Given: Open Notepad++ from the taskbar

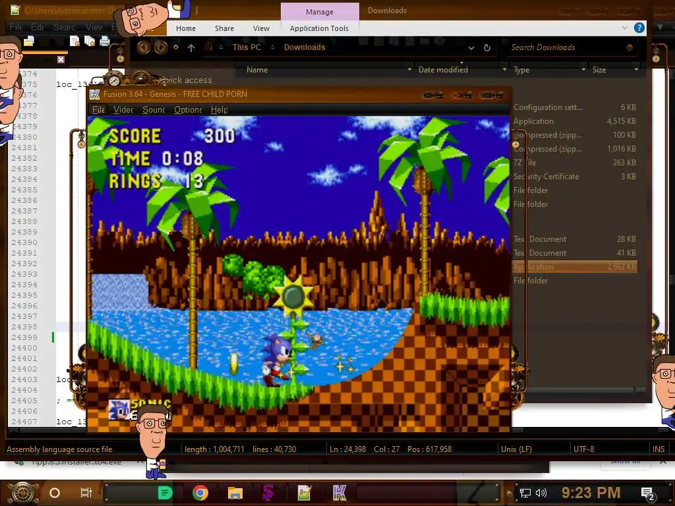Looking at the screenshot, I should point(305,493).
